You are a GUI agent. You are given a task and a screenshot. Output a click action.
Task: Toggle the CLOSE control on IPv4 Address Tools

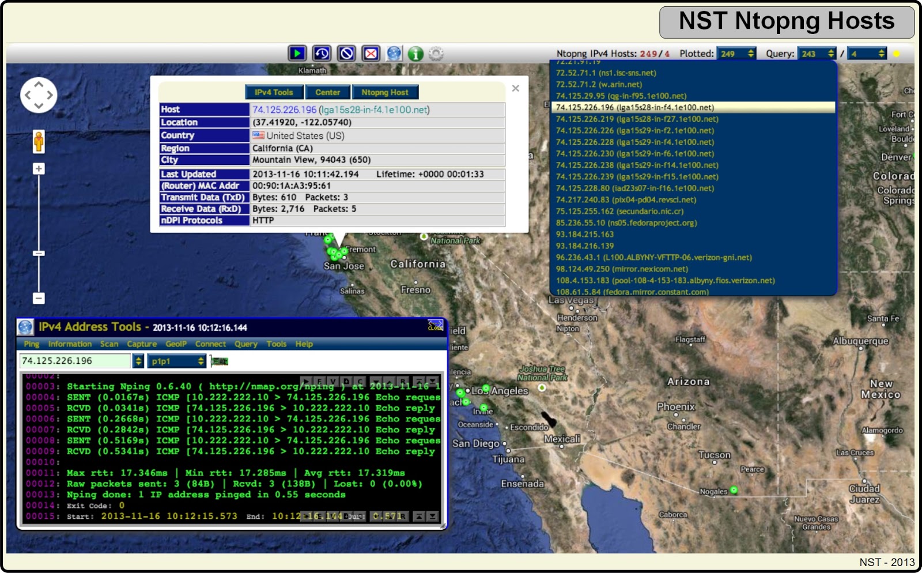(436, 326)
